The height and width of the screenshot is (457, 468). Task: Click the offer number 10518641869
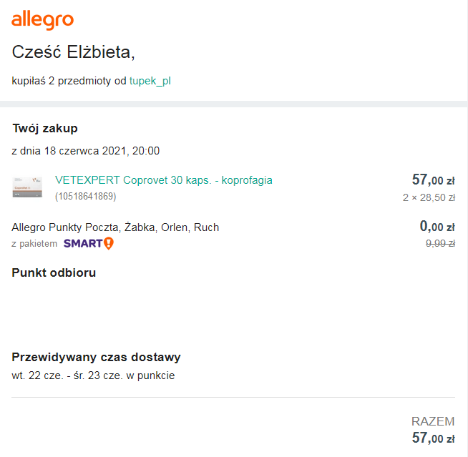click(85, 196)
